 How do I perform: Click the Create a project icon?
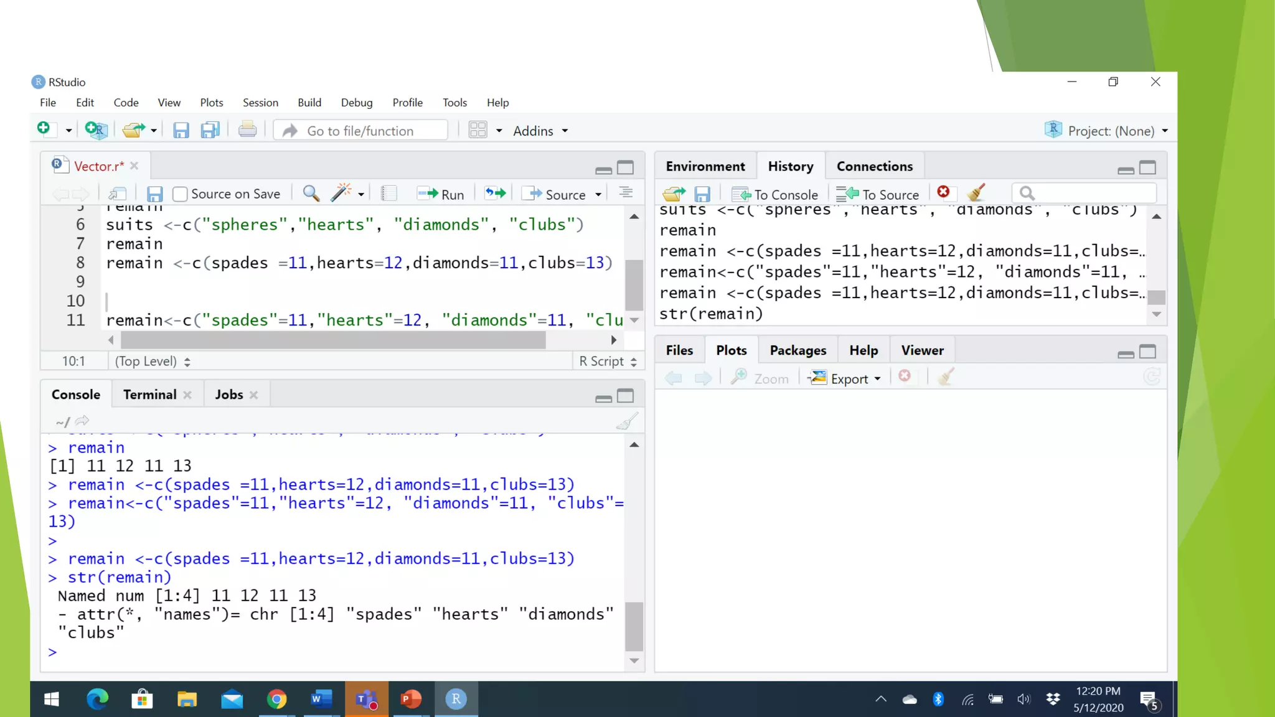[96, 129]
